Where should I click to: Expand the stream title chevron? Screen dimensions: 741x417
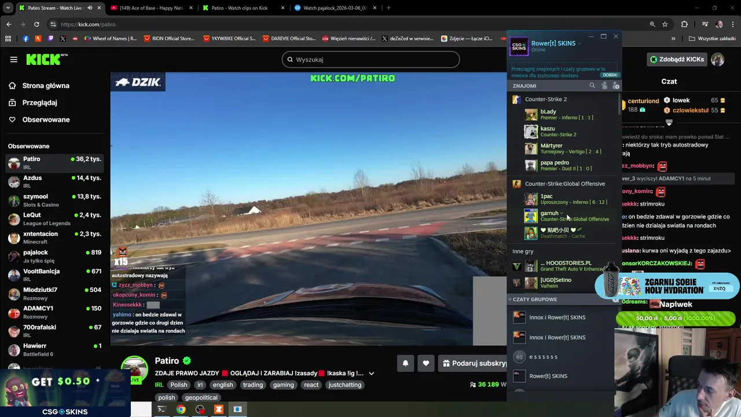(x=371, y=374)
